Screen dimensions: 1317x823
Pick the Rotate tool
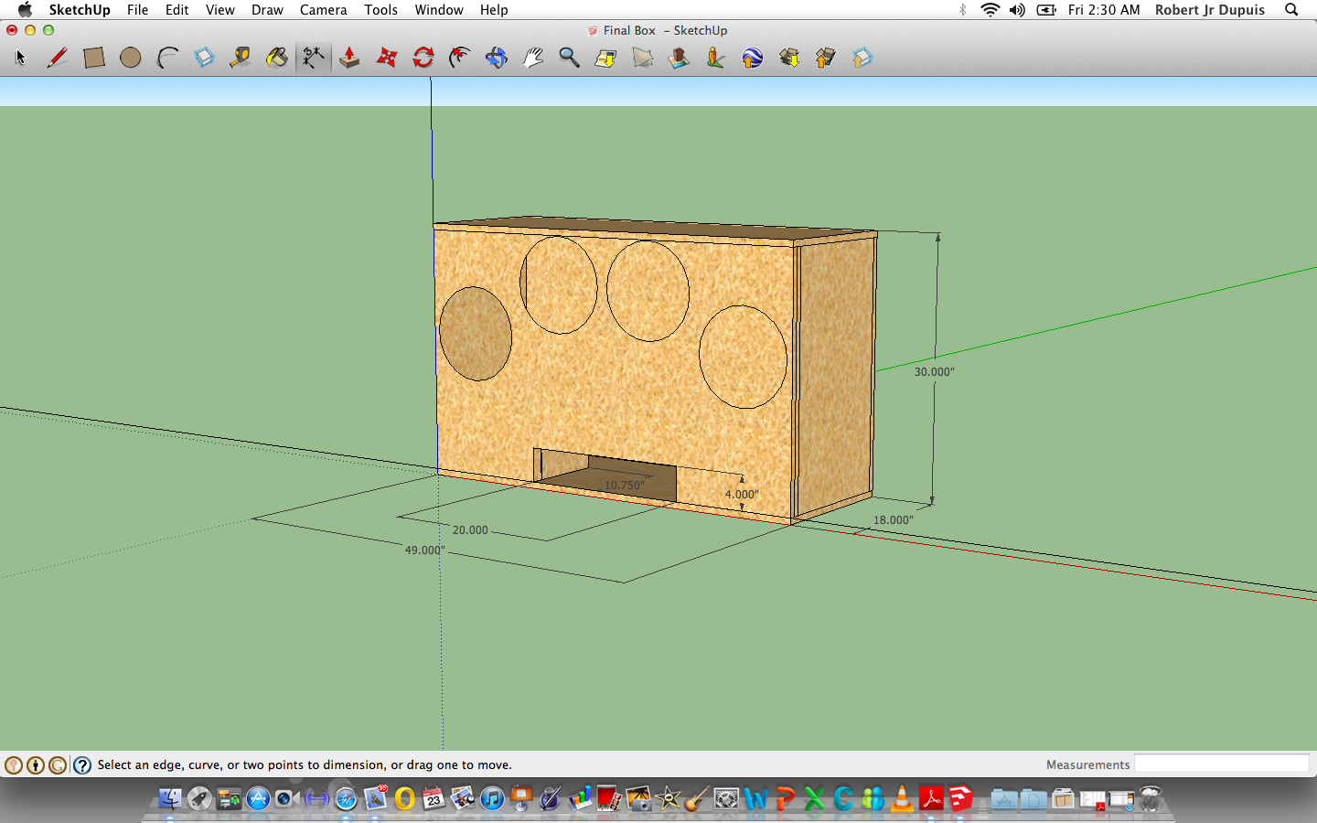pos(423,58)
